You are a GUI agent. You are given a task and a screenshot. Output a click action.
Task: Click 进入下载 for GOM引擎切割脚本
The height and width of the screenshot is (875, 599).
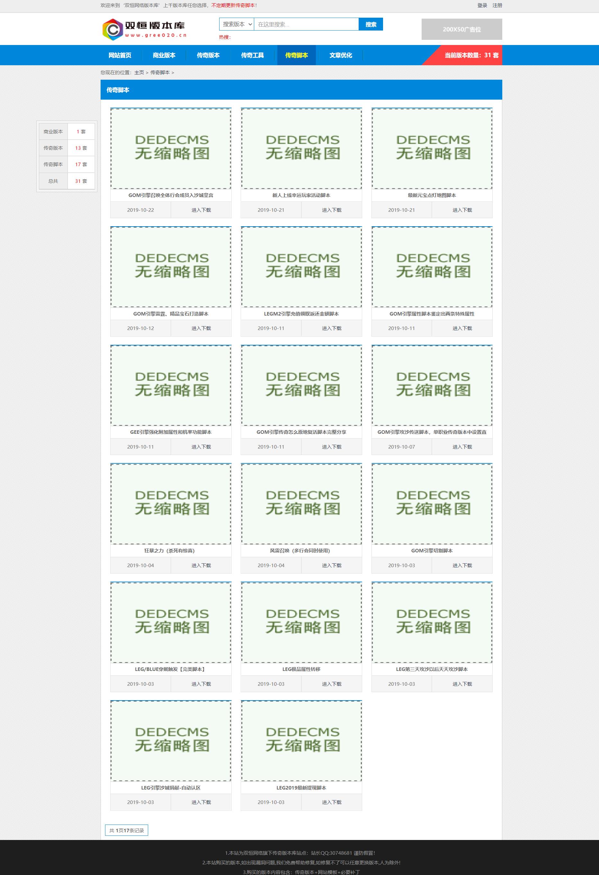tap(461, 566)
